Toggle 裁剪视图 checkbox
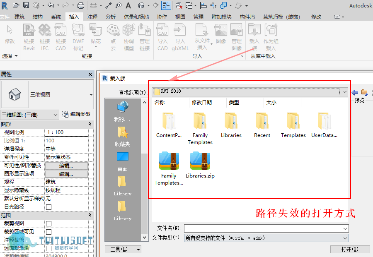 click(49, 224)
